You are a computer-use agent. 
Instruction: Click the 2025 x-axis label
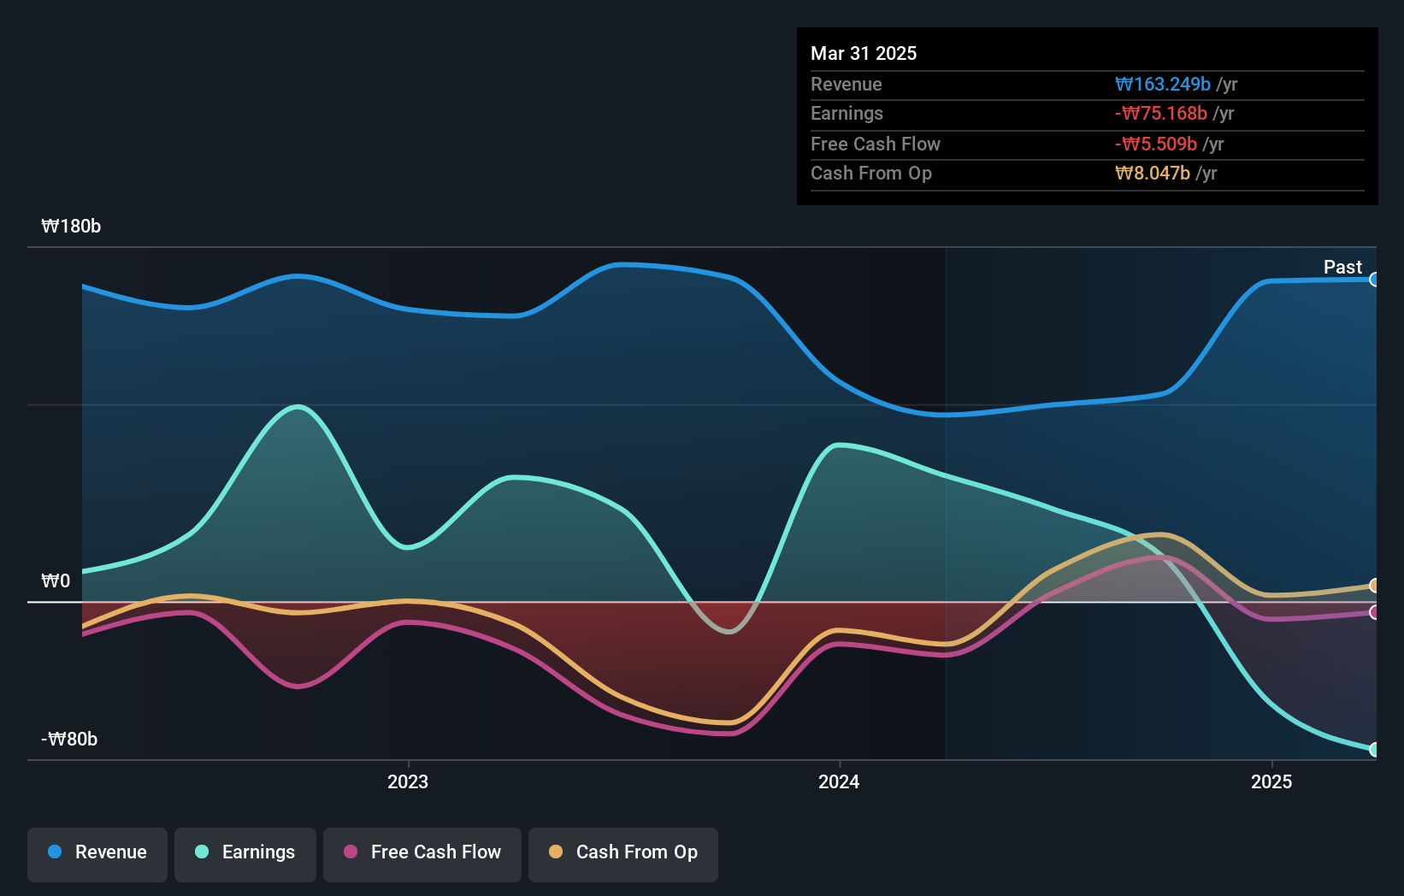pos(1271,782)
